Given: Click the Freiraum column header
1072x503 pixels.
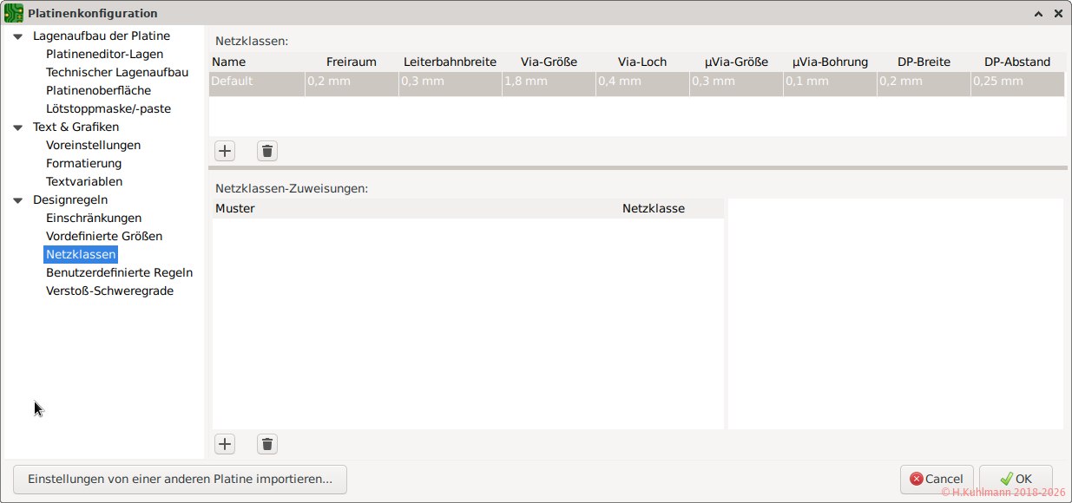Looking at the screenshot, I should (x=351, y=62).
